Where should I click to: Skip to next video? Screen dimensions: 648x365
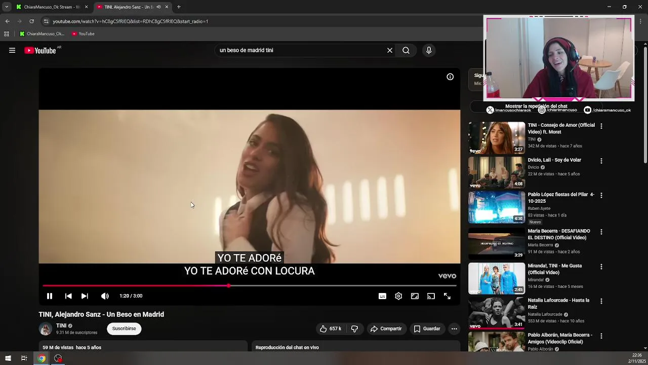pos(85,296)
